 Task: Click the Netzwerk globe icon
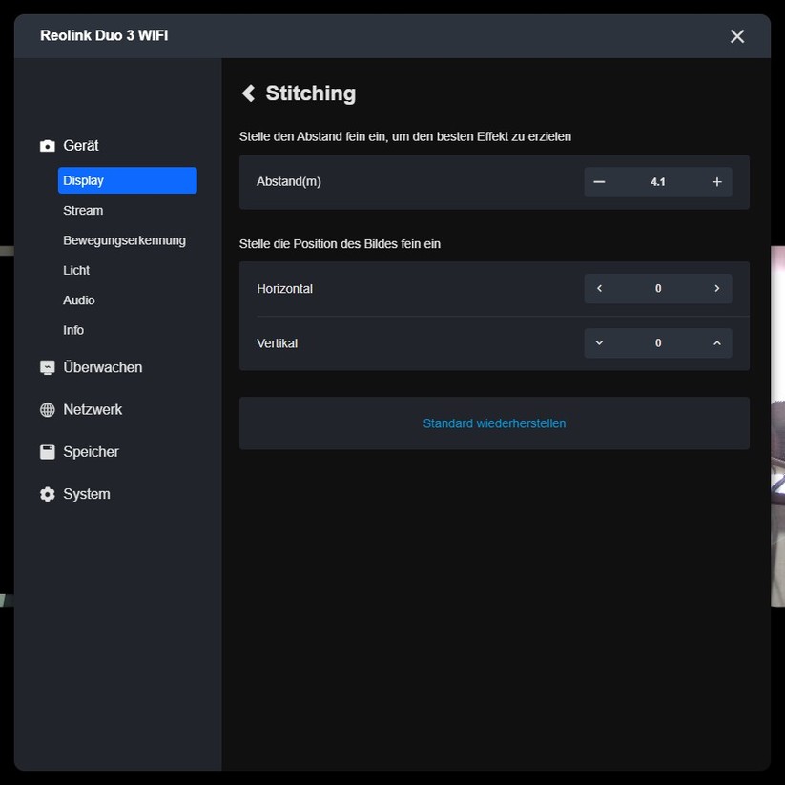(x=46, y=409)
